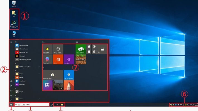The width and height of the screenshot is (198, 111).
Task: Launch Minecraft from the app list
Action: (x=20, y=56)
